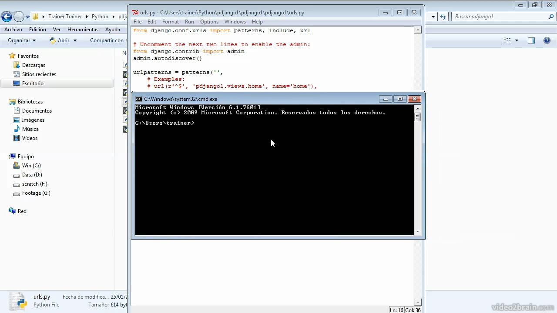
Task: Open Sitios recientes in the navigation pane
Action: 39,74
